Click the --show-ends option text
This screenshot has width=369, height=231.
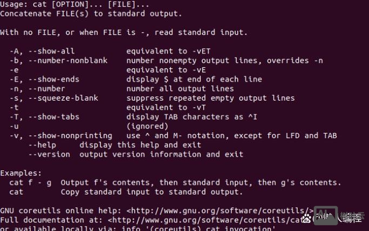[x=53, y=80]
